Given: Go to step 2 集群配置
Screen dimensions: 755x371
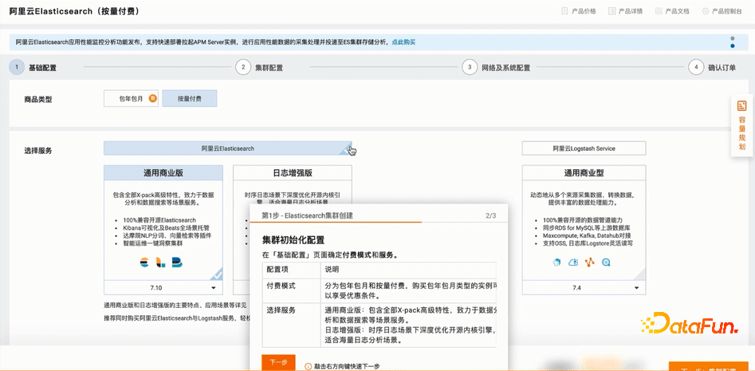Looking at the screenshot, I should tap(259, 68).
